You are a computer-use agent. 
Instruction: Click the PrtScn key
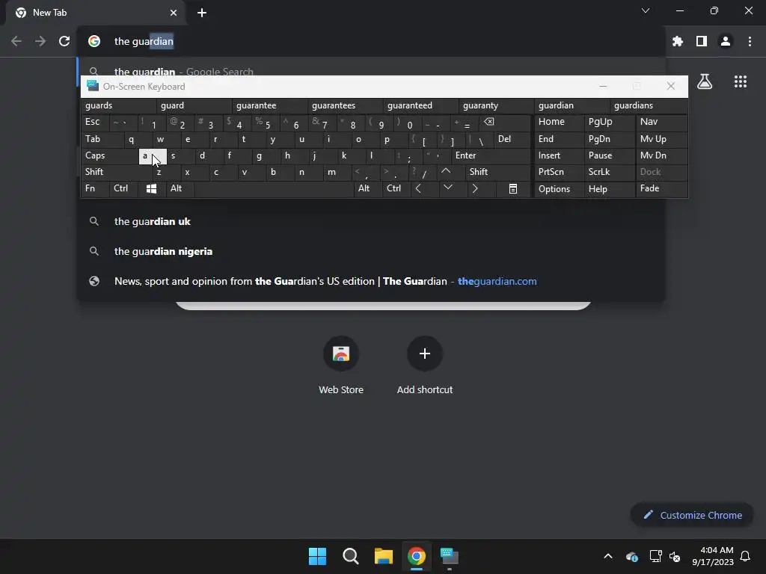(x=559, y=172)
